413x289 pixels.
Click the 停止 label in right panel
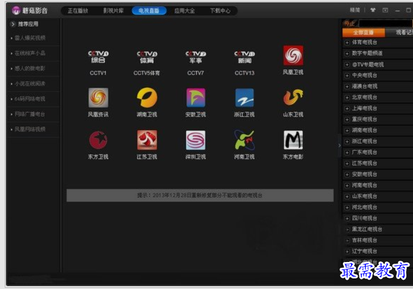coord(349,24)
